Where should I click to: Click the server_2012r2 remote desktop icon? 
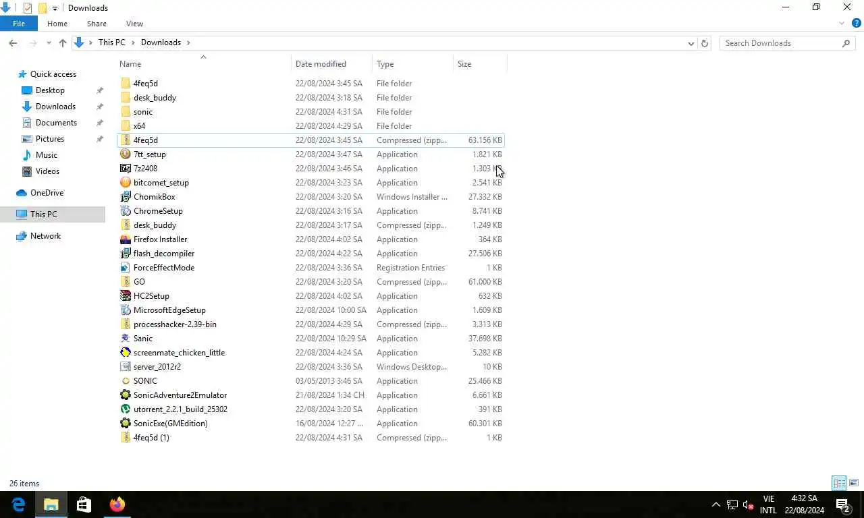[x=126, y=367]
